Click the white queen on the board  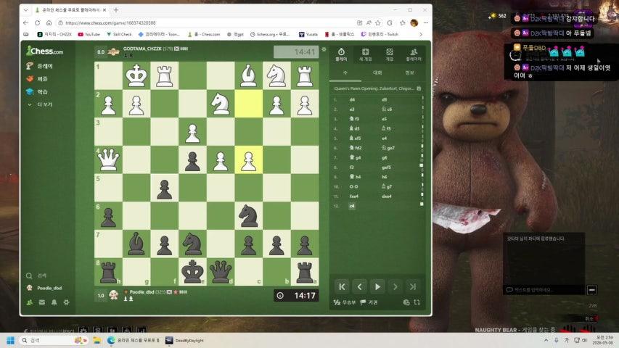(x=108, y=159)
